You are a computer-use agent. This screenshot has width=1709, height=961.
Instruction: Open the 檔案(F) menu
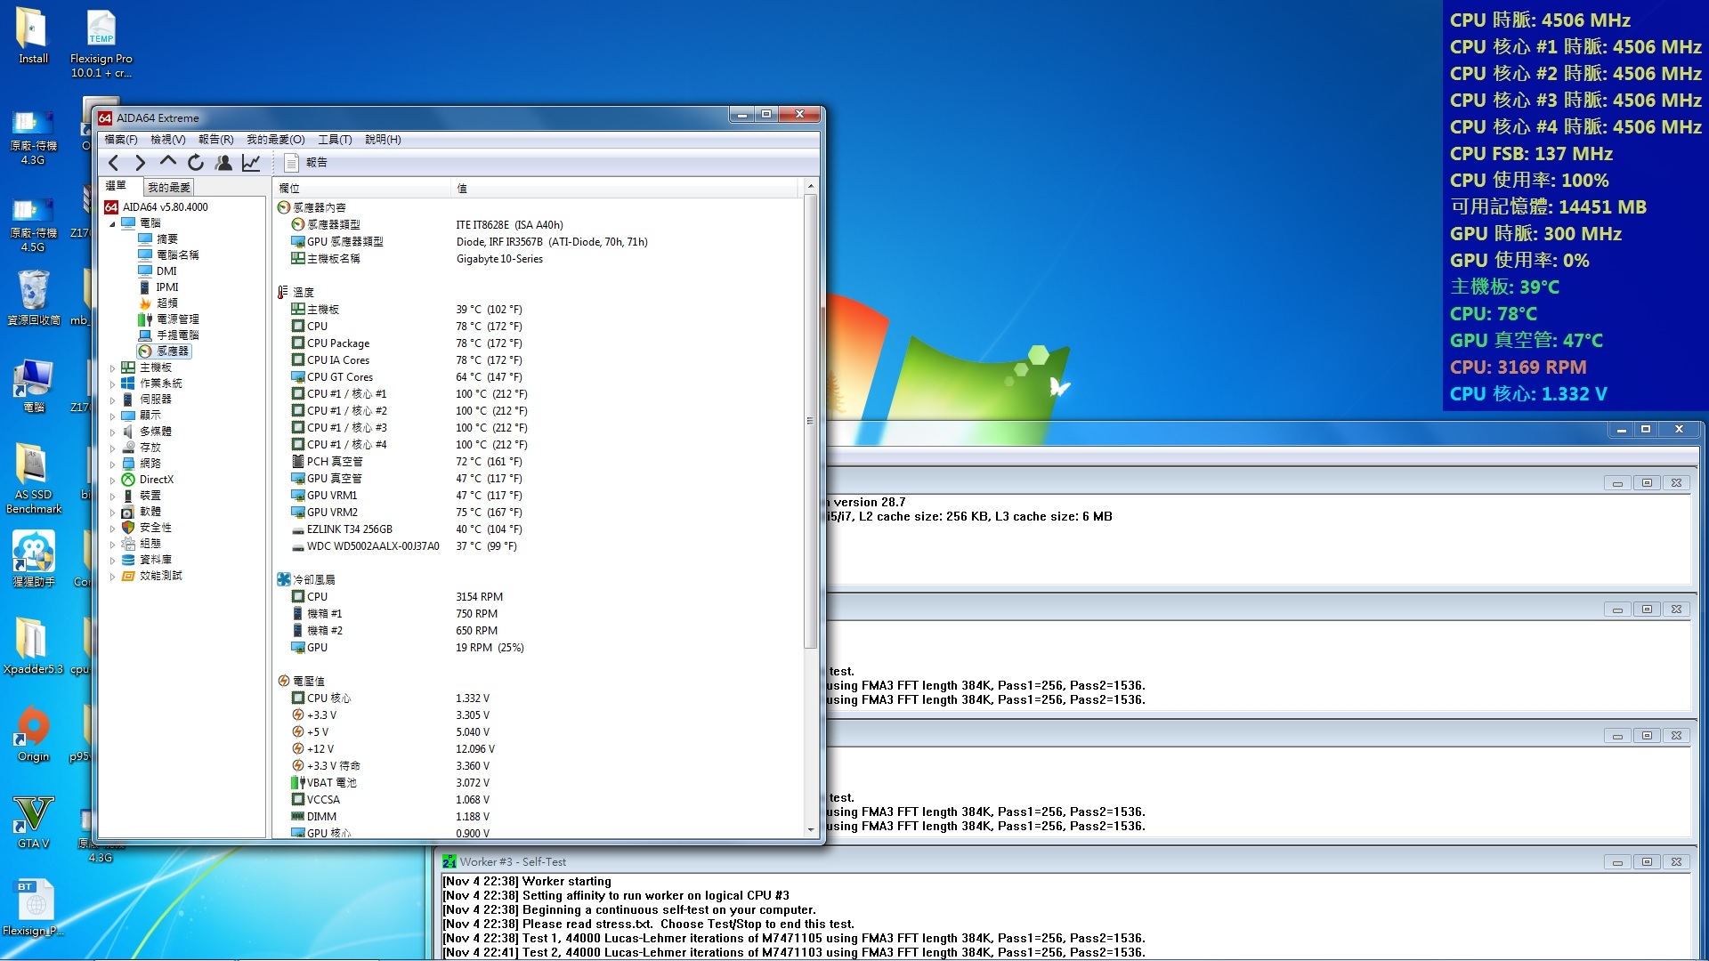coord(120,140)
